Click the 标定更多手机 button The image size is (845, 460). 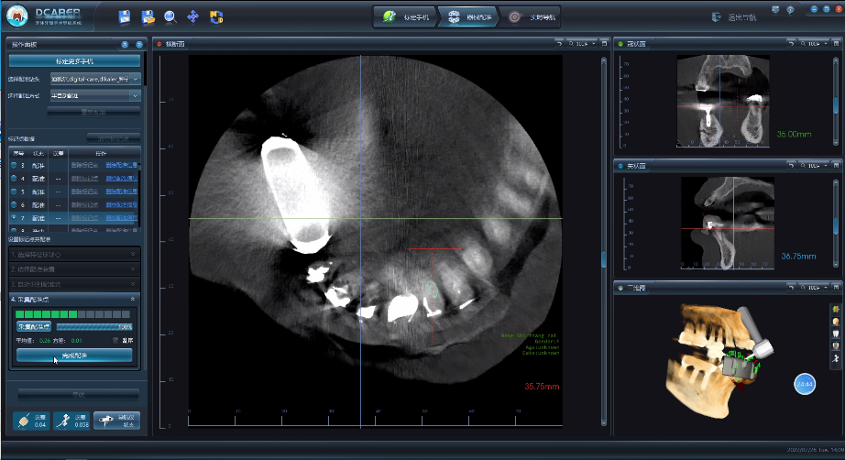[x=74, y=60]
